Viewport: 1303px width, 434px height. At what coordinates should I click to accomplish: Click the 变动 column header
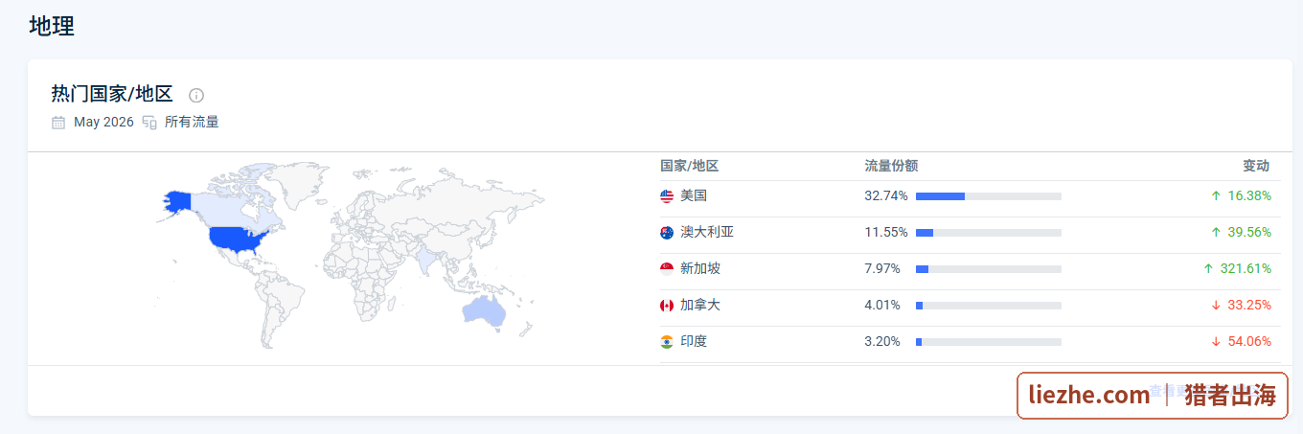(x=1257, y=166)
